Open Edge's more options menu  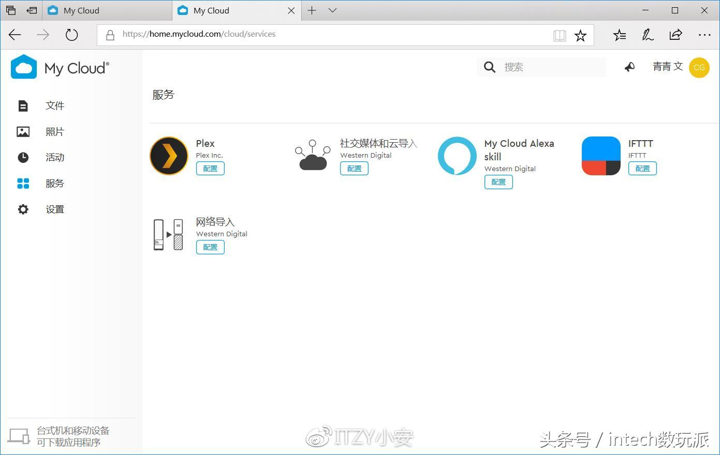[x=705, y=35]
